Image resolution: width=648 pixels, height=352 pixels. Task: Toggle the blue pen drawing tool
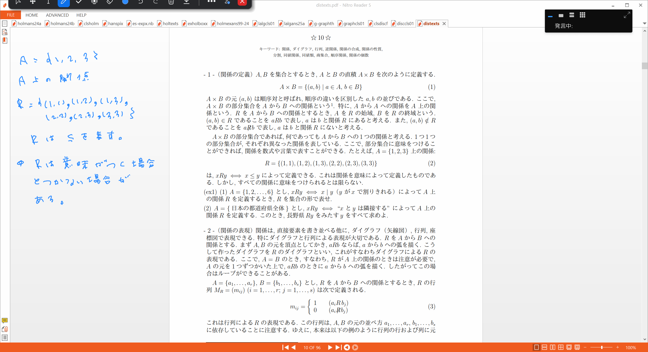(x=64, y=2)
